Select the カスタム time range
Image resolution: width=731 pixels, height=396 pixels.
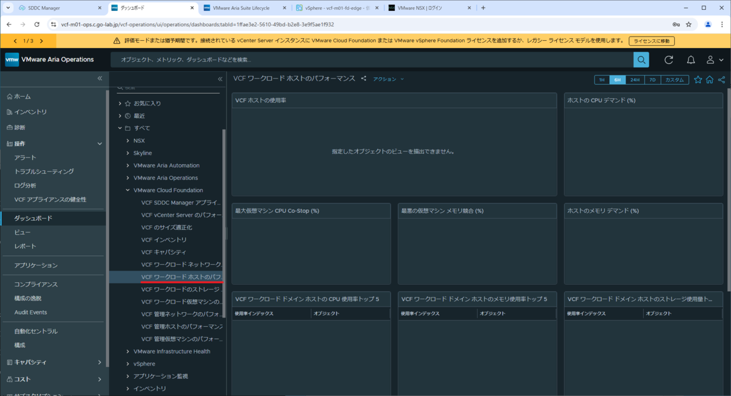(x=675, y=80)
